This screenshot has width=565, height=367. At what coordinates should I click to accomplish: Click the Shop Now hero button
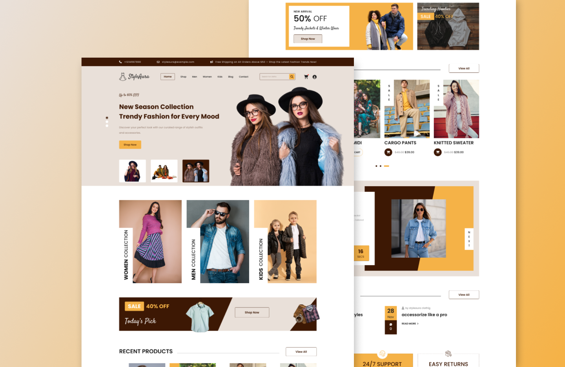point(130,145)
